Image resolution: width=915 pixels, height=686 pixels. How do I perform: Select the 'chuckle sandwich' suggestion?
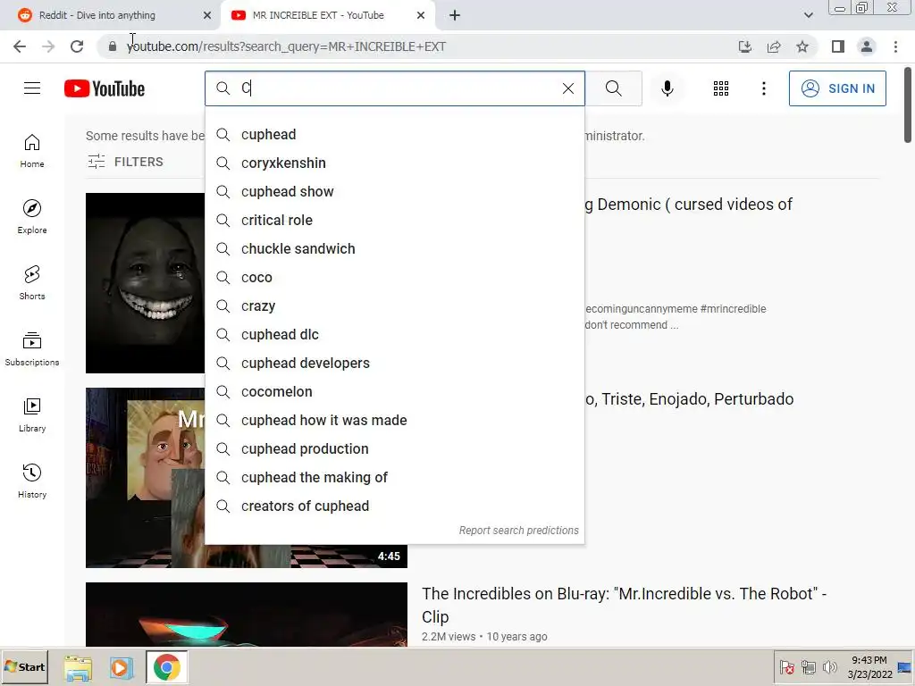(x=394, y=249)
